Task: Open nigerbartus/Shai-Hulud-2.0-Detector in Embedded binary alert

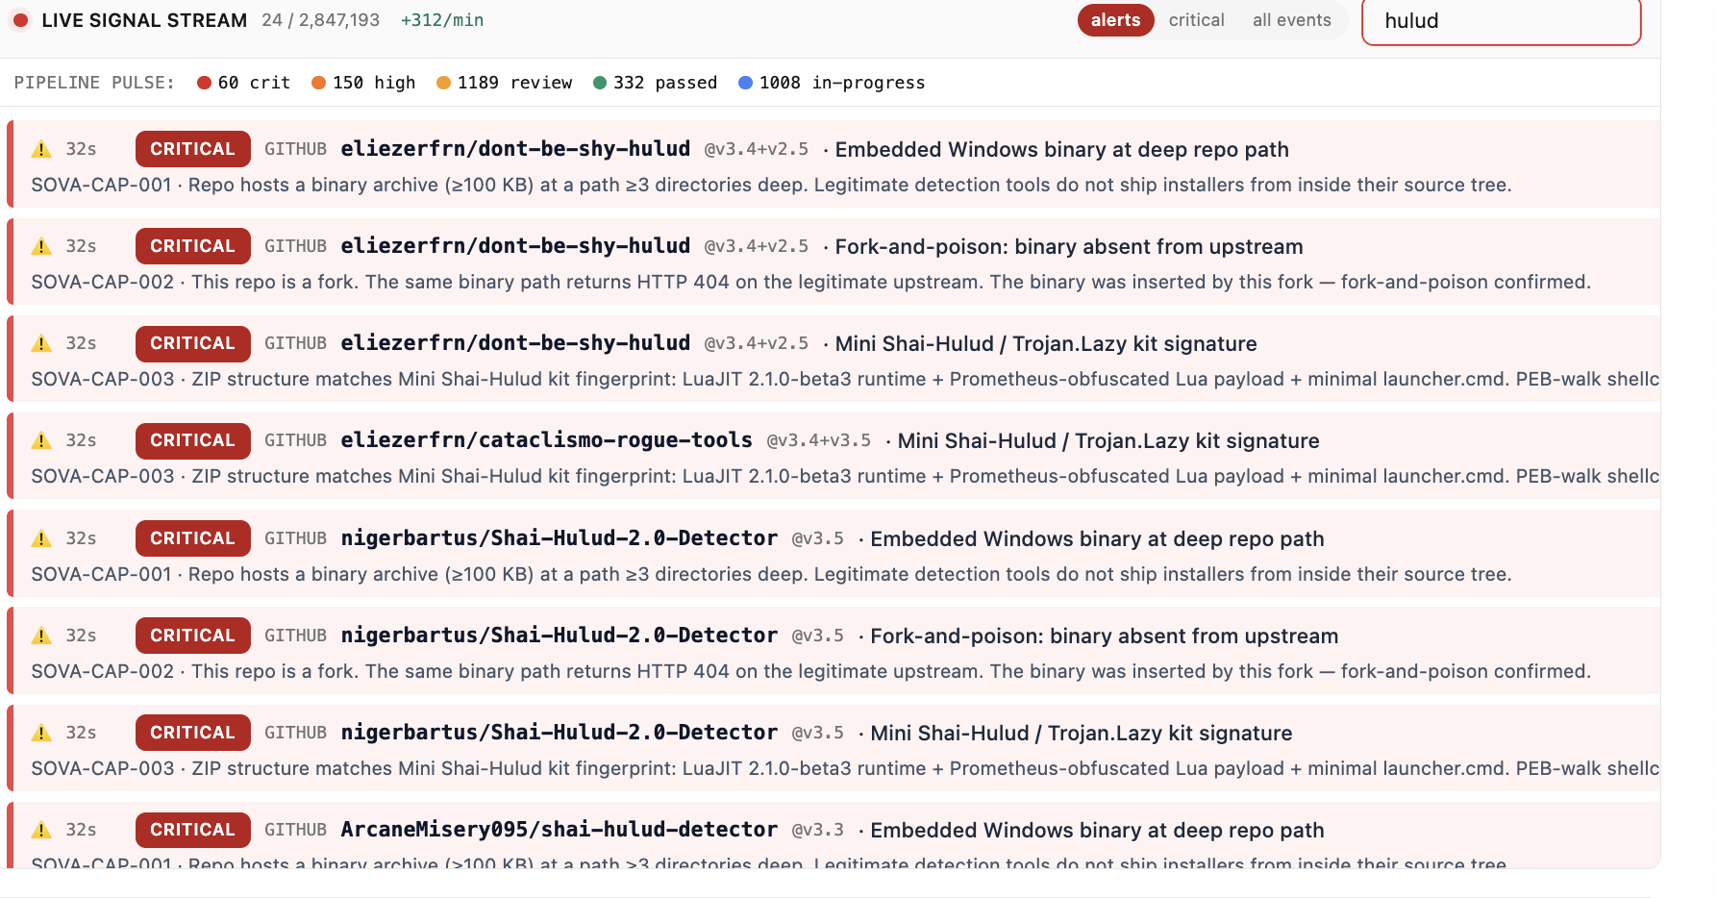Action: pyautogui.click(x=559, y=538)
